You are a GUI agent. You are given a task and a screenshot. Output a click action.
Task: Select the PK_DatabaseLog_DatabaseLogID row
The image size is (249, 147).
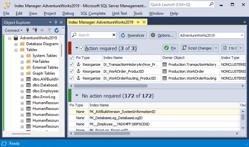point(154,118)
